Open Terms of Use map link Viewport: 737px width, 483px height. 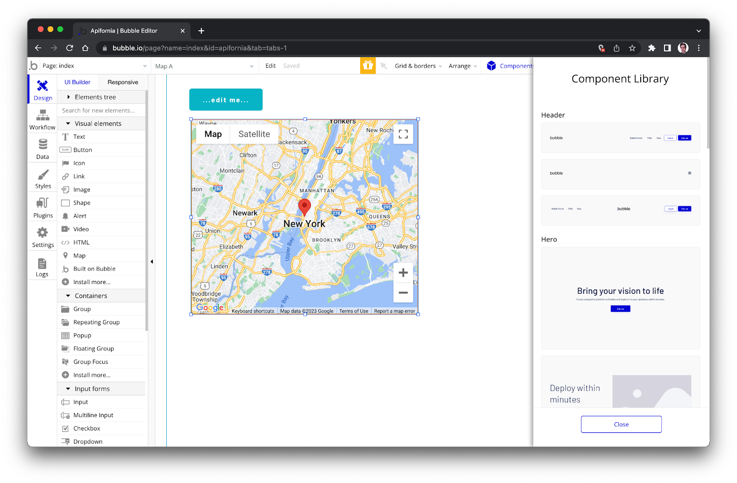pos(354,311)
